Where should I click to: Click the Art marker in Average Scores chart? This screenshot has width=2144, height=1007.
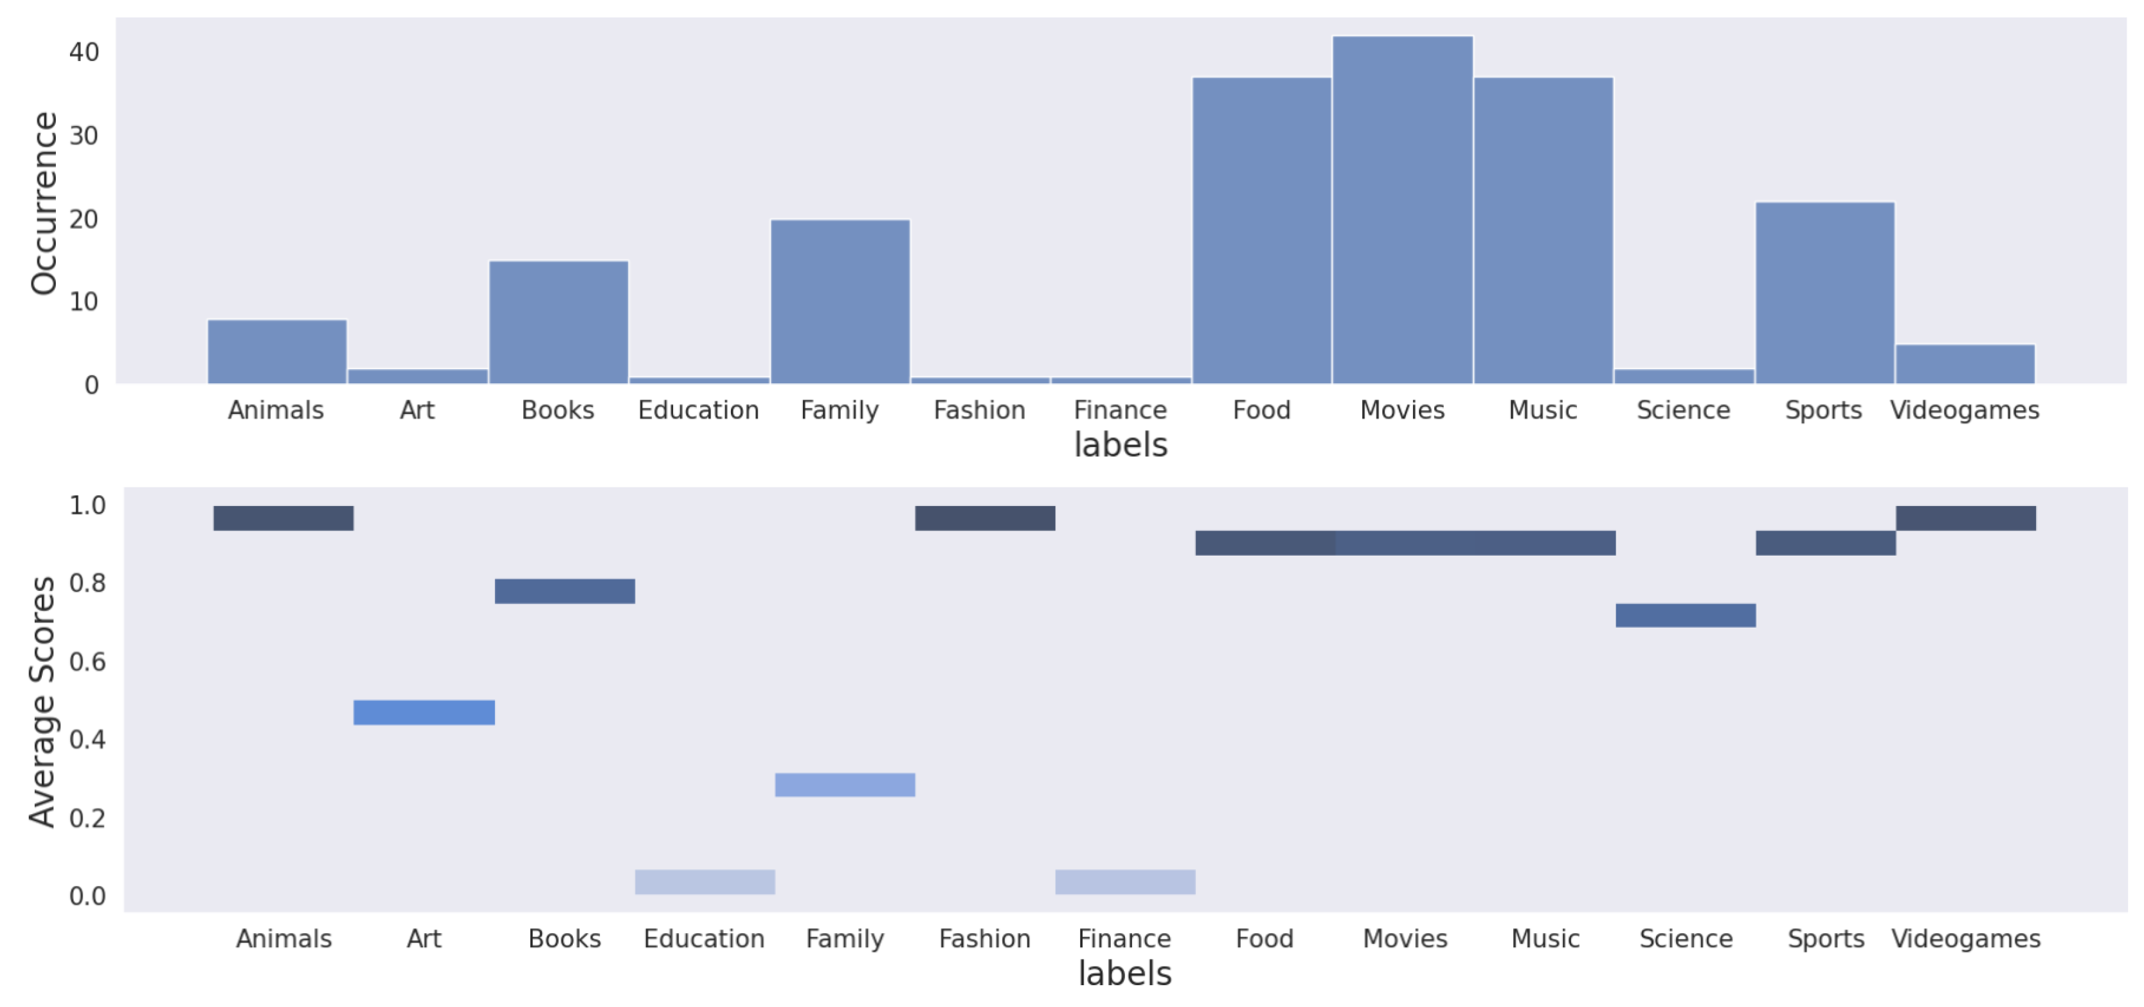tap(424, 712)
